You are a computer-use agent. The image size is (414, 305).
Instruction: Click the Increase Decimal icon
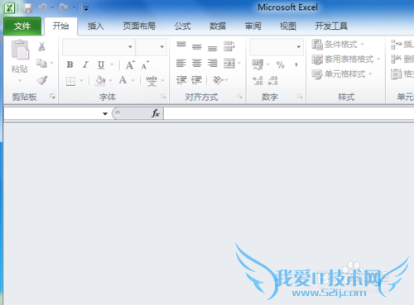coord(258,81)
